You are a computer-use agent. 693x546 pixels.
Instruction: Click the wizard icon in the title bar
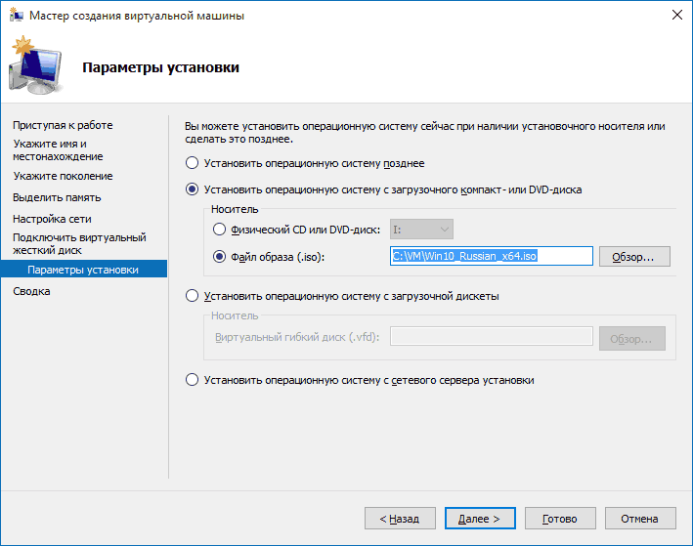point(15,16)
